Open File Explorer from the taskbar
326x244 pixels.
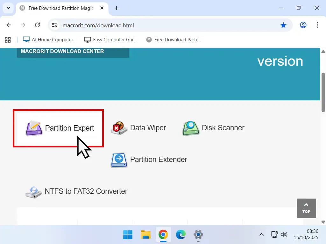(x=145, y=235)
